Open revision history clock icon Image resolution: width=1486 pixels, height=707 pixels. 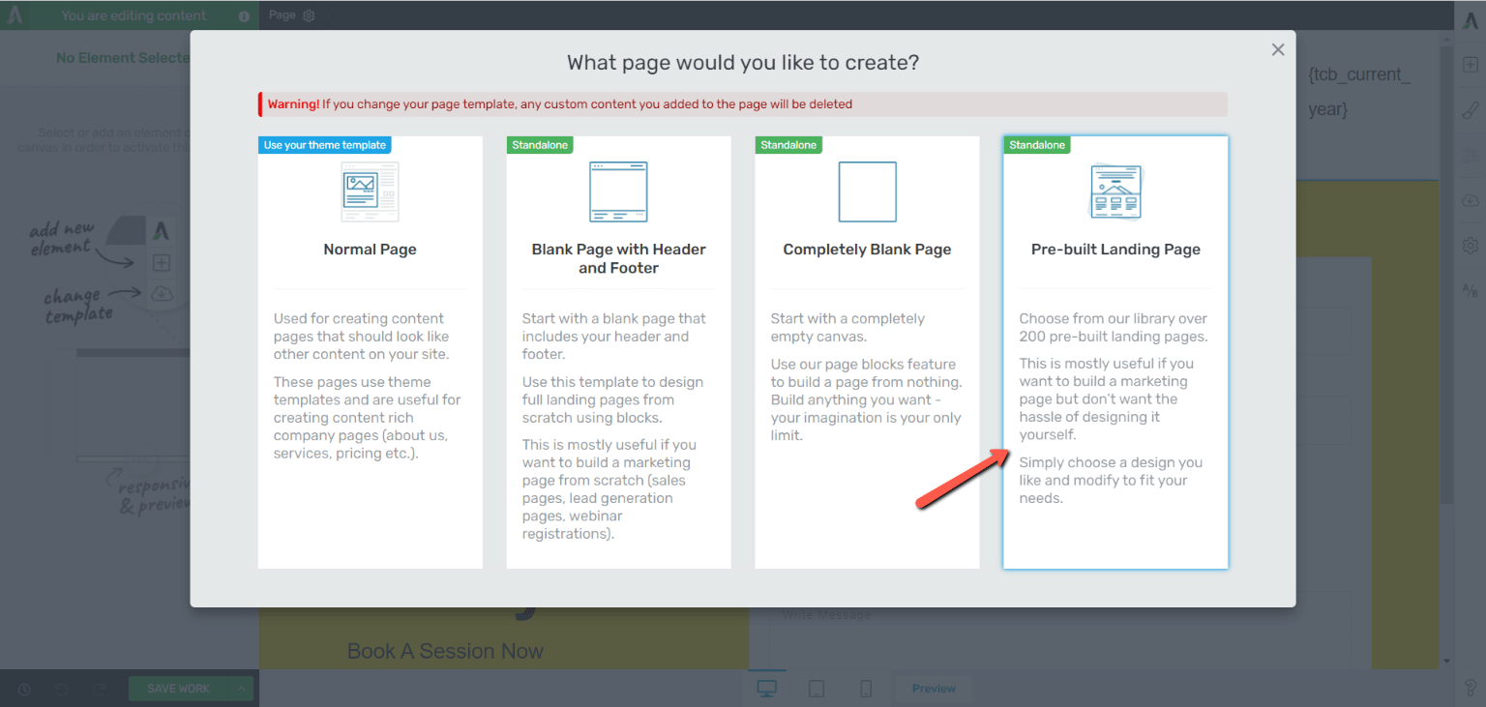23,689
